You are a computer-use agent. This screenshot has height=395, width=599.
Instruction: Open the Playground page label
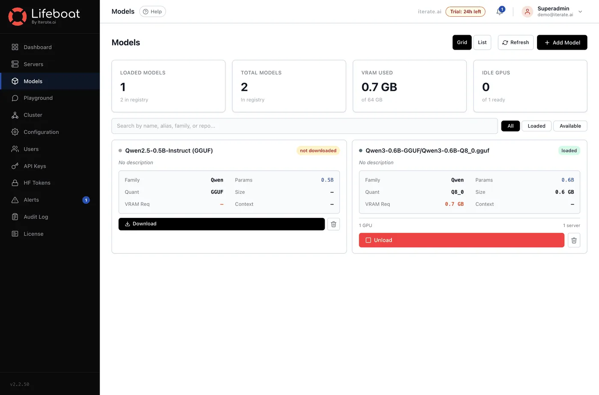tap(38, 98)
